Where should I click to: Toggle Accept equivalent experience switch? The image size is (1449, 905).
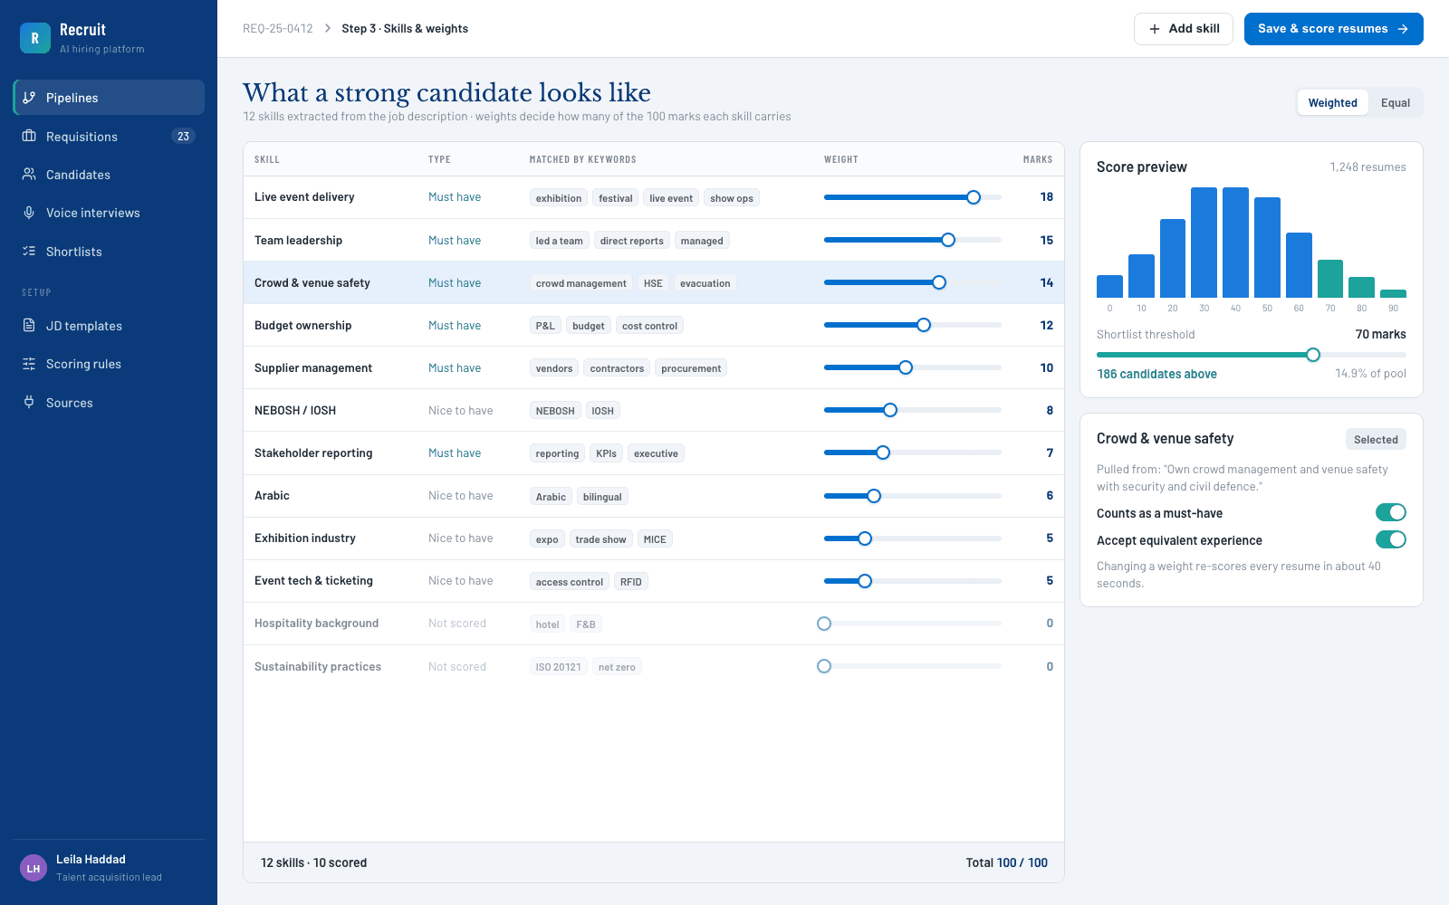tap(1391, 539)
